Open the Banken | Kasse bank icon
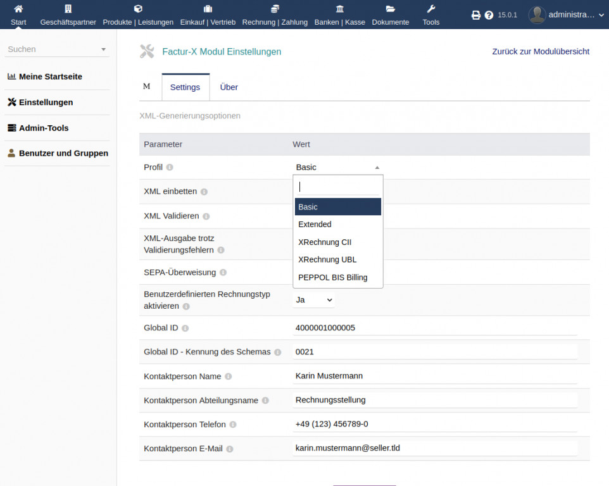 pos(340,9)
